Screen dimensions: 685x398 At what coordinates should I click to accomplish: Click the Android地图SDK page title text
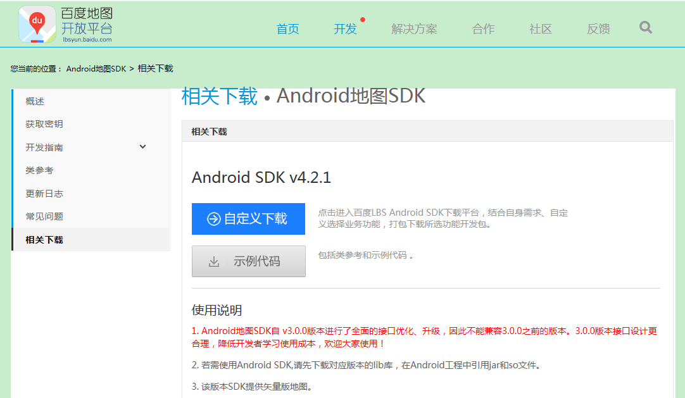351,96
